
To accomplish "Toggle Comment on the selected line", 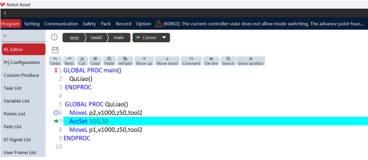I will pos(191,61).
